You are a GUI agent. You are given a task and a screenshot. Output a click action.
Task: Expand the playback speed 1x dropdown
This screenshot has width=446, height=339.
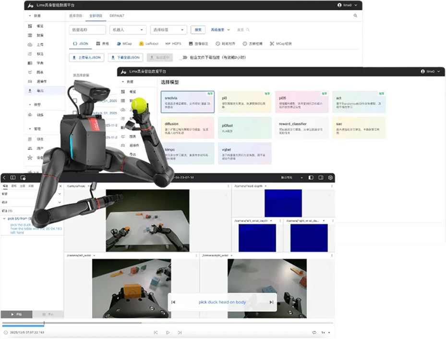pyautogui.click(x=325, y=332)
